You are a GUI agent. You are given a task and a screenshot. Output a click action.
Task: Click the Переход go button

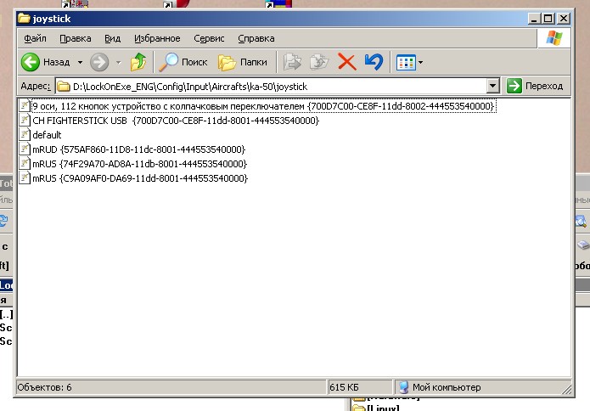pyautogui.click(x=535, y=86)
